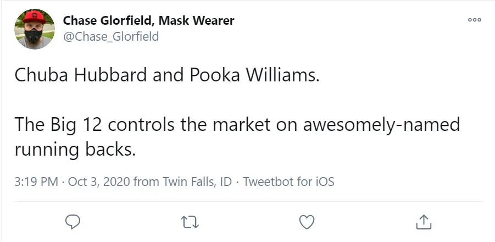Visit the @Chase_Glorfield handle link
This screenshot has width=495, height=242.
111,37
